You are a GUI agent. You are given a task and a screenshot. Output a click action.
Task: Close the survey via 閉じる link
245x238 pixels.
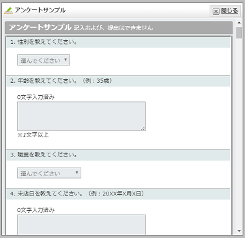pos(229,11)
